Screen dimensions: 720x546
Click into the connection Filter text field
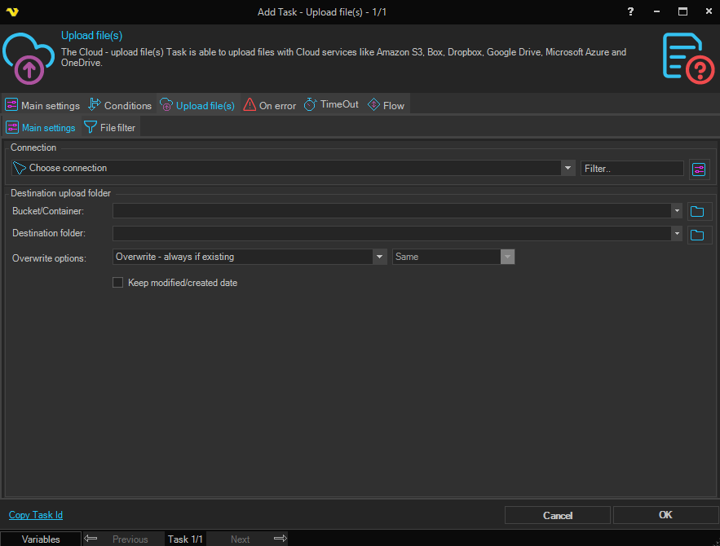pos(632,169)
